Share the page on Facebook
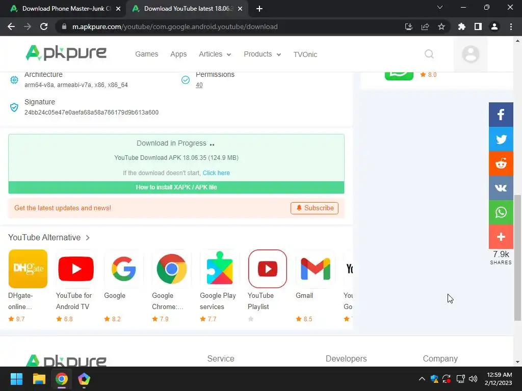Image resolution: width=522 pixels, height=391 pixels. [x=501, y=115]
